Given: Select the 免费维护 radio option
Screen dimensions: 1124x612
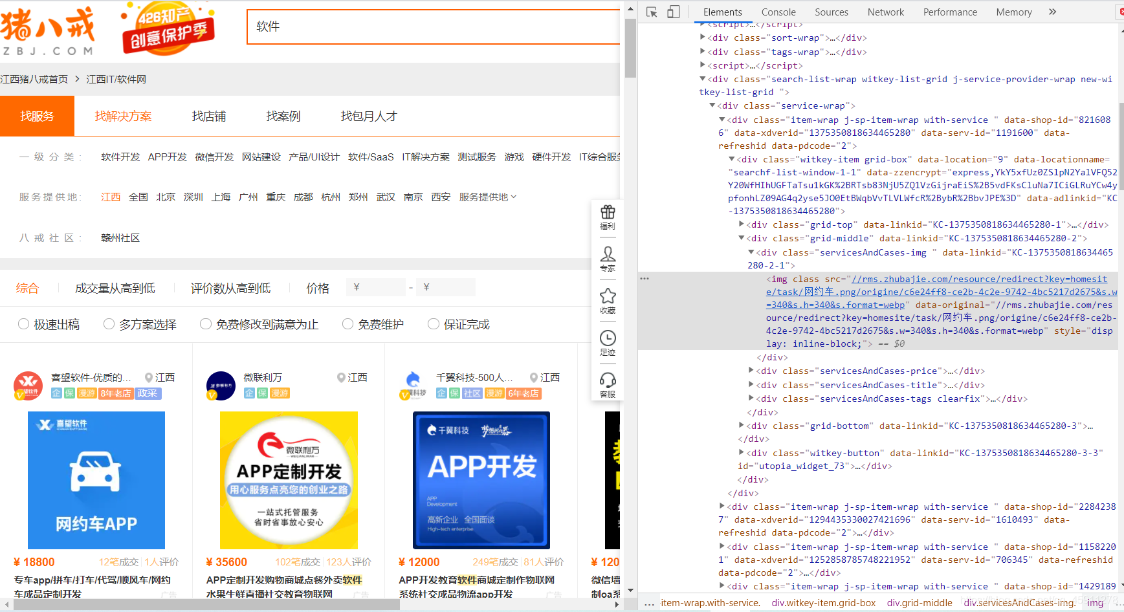Looking at the screenshot, I should point(348,324).
